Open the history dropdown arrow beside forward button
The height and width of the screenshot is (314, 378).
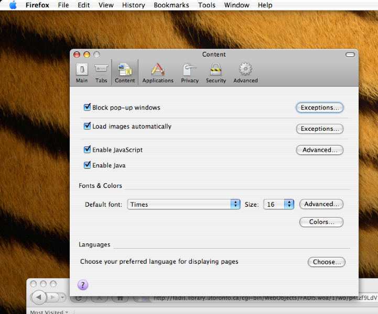pyautogui.click(x=62, y=297)
